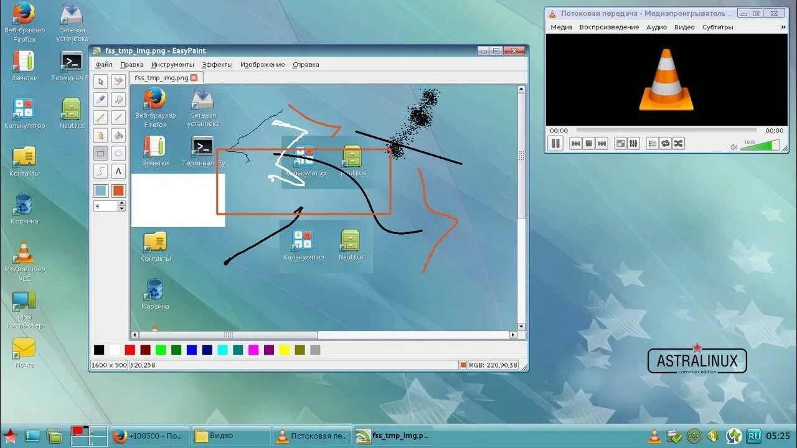This screenshot has width=797, height=448.
Task: Pick the black palette color
Action: point(99,350)
